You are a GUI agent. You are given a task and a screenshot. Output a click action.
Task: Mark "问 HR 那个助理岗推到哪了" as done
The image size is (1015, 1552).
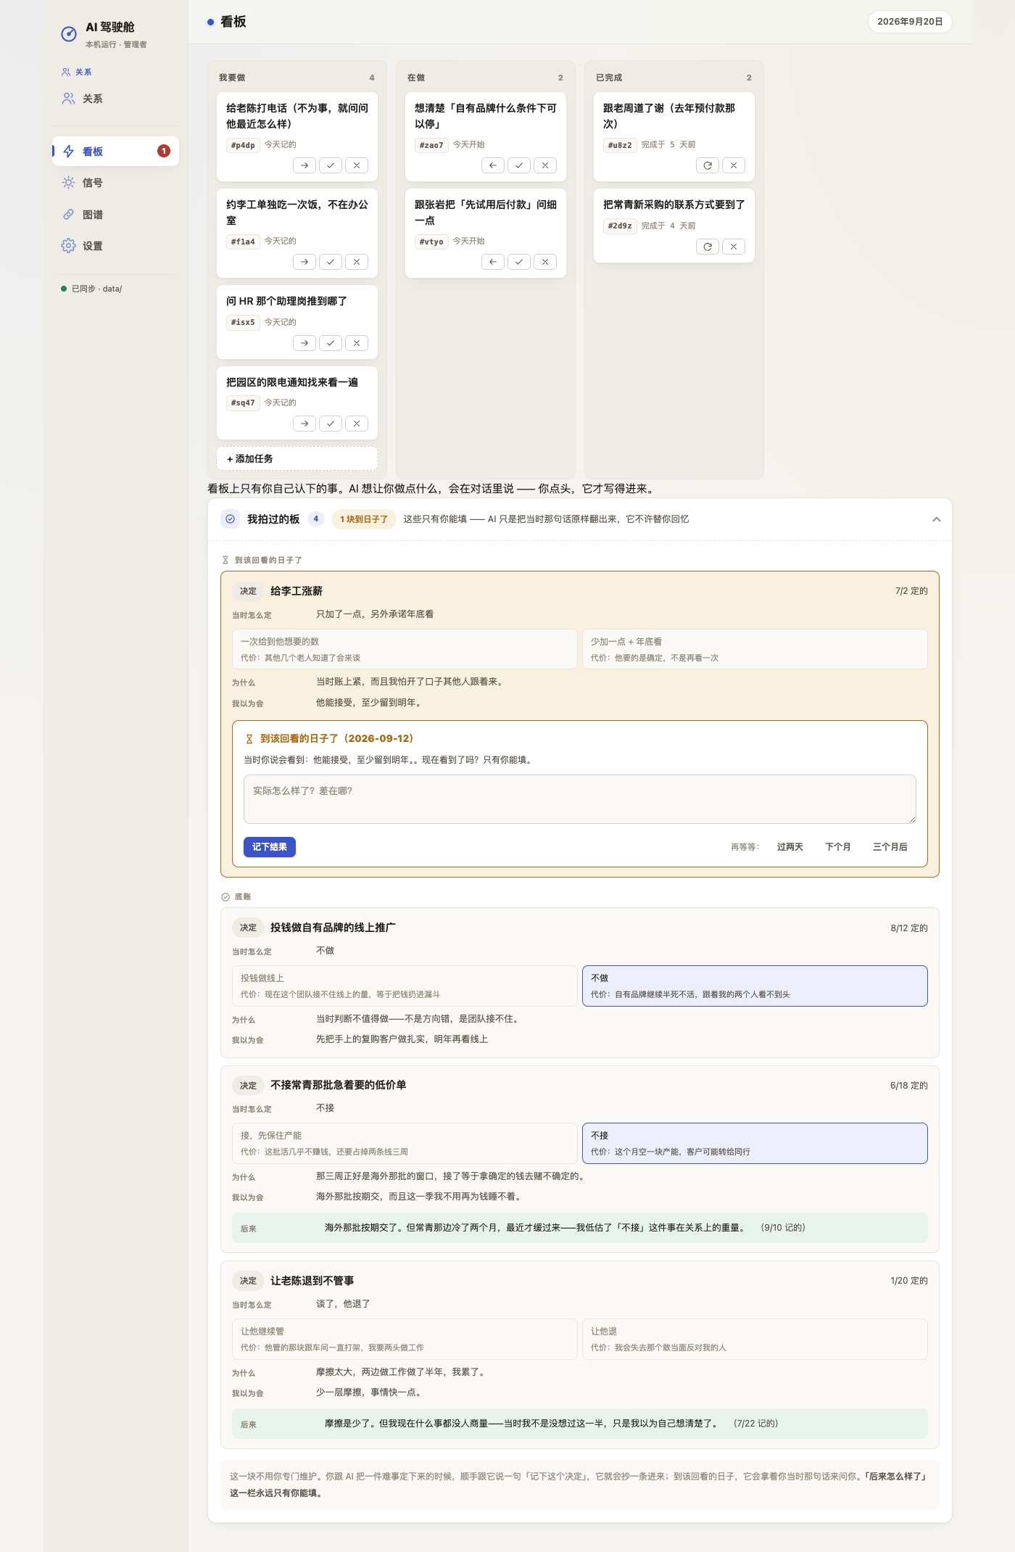(x=331, y=343)
